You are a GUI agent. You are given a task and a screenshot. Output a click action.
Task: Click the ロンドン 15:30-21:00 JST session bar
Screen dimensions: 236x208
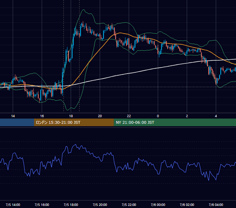(x=74, y=122)
